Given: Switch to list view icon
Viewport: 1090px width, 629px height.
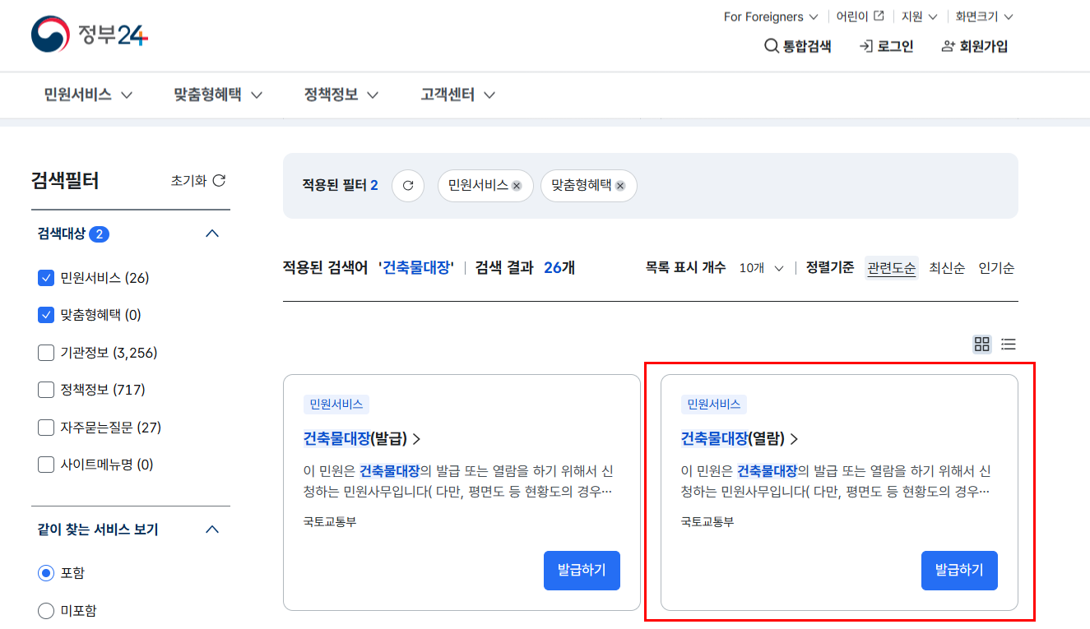Looking at the screenshot, I should 1008,344.
